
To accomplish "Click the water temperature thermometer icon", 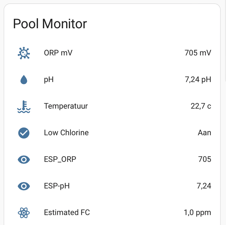I will click(x=24, y=106).
